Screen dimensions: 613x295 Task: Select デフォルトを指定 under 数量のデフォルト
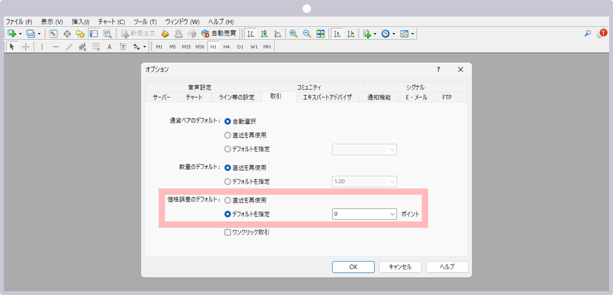[x=247, y=182]
